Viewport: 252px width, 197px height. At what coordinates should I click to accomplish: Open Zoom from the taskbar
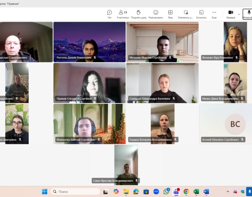(x=156, y=192)
